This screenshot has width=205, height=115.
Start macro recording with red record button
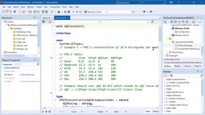pos(46,111)
